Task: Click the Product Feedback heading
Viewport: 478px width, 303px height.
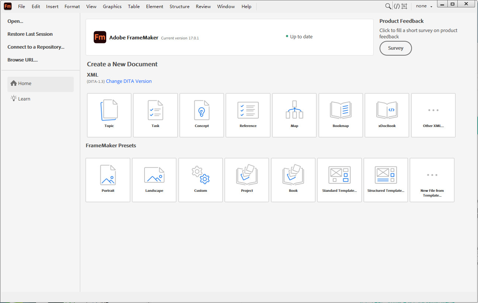Action: [402, 21]
